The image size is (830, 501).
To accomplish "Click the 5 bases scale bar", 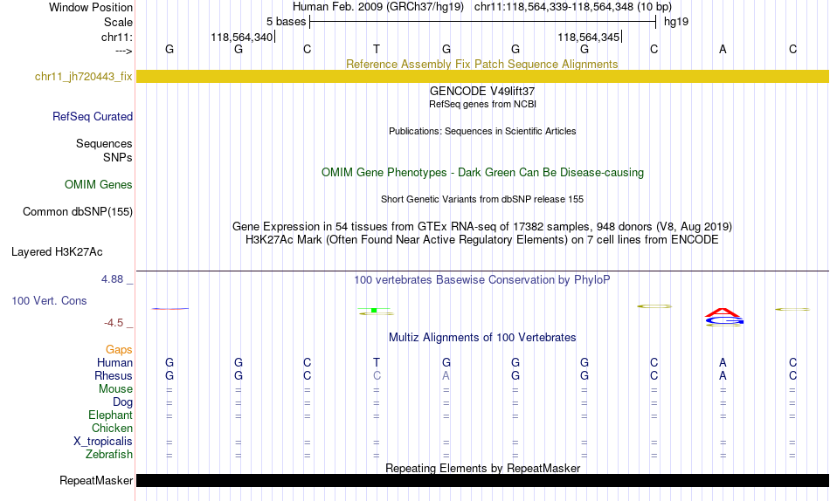I will [483, 22].
